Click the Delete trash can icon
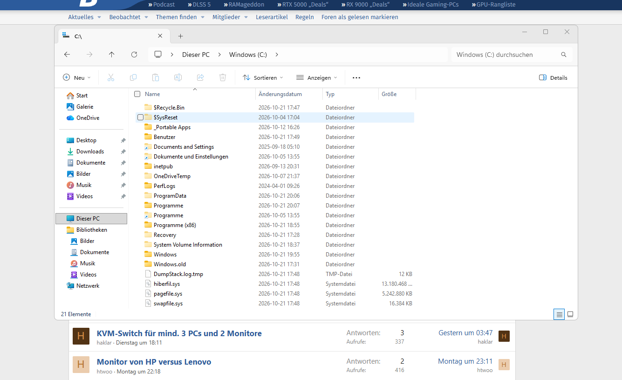The height and width of the screenshot is (380, 622). 223,78
